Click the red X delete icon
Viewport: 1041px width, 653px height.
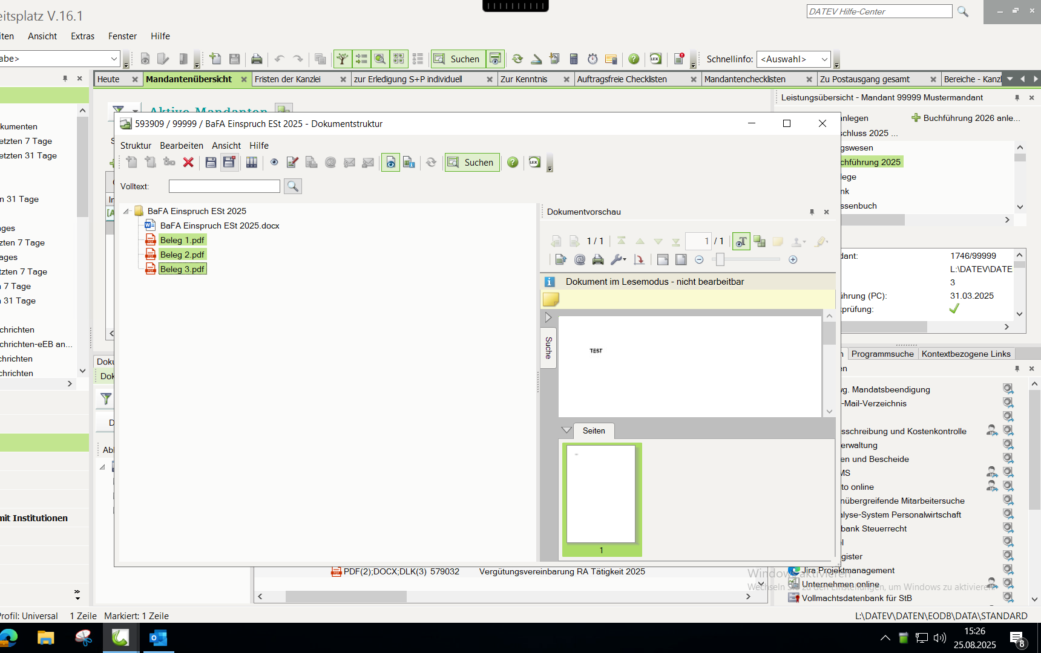point(188,163)
